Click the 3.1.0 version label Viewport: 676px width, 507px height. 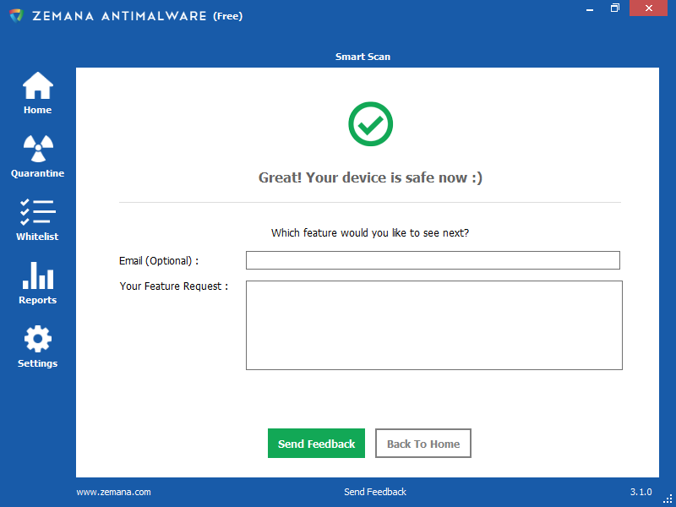[641, 491]
